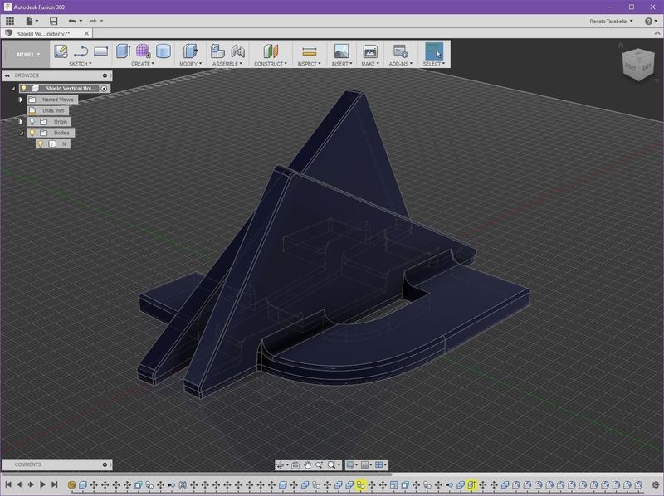Open the SELECT dropdown menu
Viewport: 664px width, 496px height.
(x=434, y=64)
